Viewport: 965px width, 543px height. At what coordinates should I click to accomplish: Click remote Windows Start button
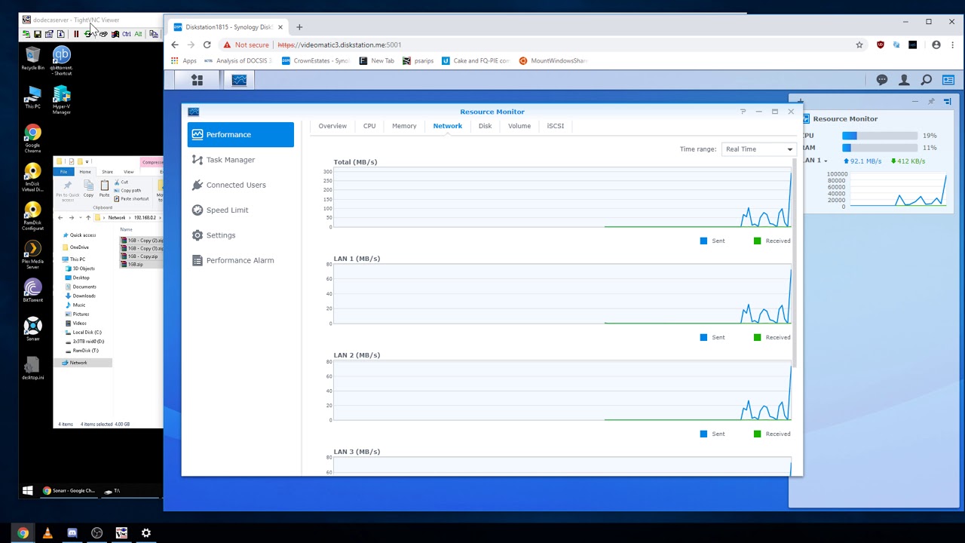coord(27,491)
